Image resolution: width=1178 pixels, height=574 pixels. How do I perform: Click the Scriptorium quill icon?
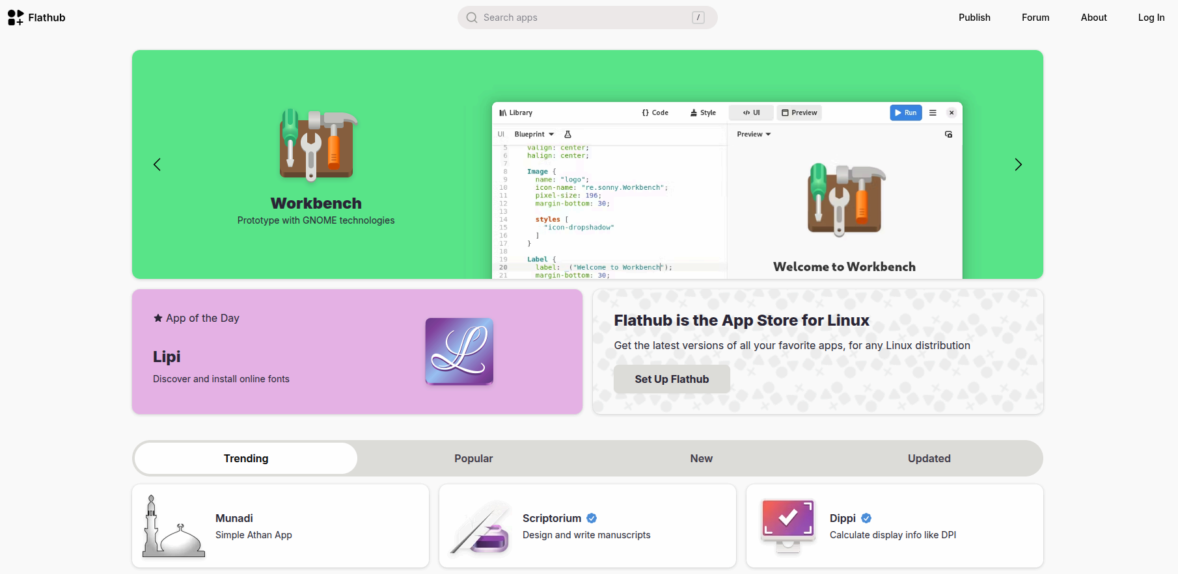[480, 527]
